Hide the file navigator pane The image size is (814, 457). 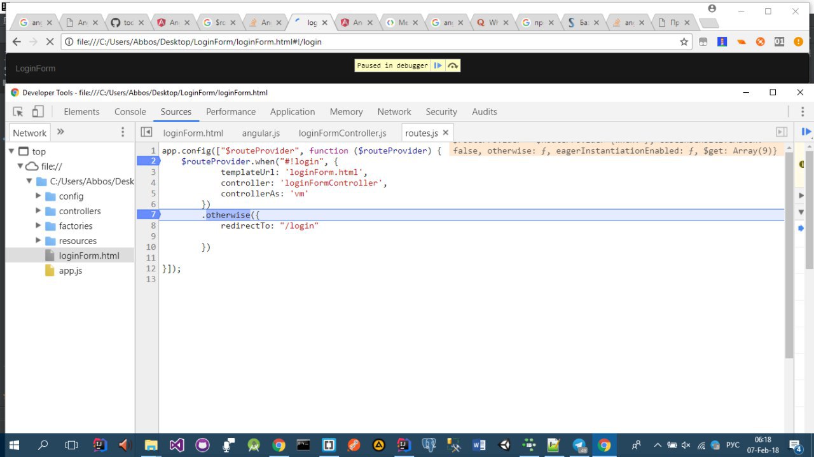[x=146, y=132]
